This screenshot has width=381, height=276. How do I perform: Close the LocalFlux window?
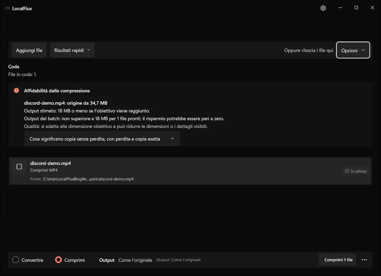372,8
